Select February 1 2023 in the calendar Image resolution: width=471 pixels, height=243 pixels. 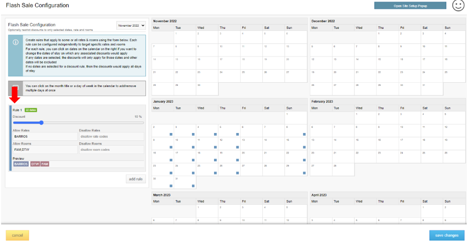[x=366, y=118]
